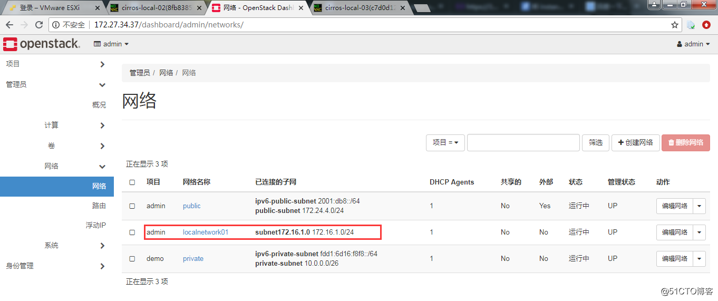Screen dimensions: 718x301
Task: Select the public network checkbox
Action: coord(132,206)
